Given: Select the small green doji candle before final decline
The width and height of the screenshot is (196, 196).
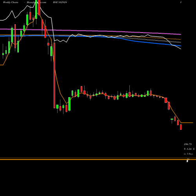Looking at the screenshot, I should tap(172, 119).
